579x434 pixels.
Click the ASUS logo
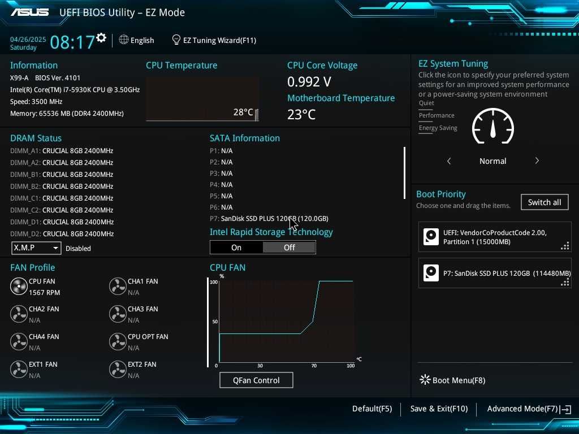[x=29, y=12]
